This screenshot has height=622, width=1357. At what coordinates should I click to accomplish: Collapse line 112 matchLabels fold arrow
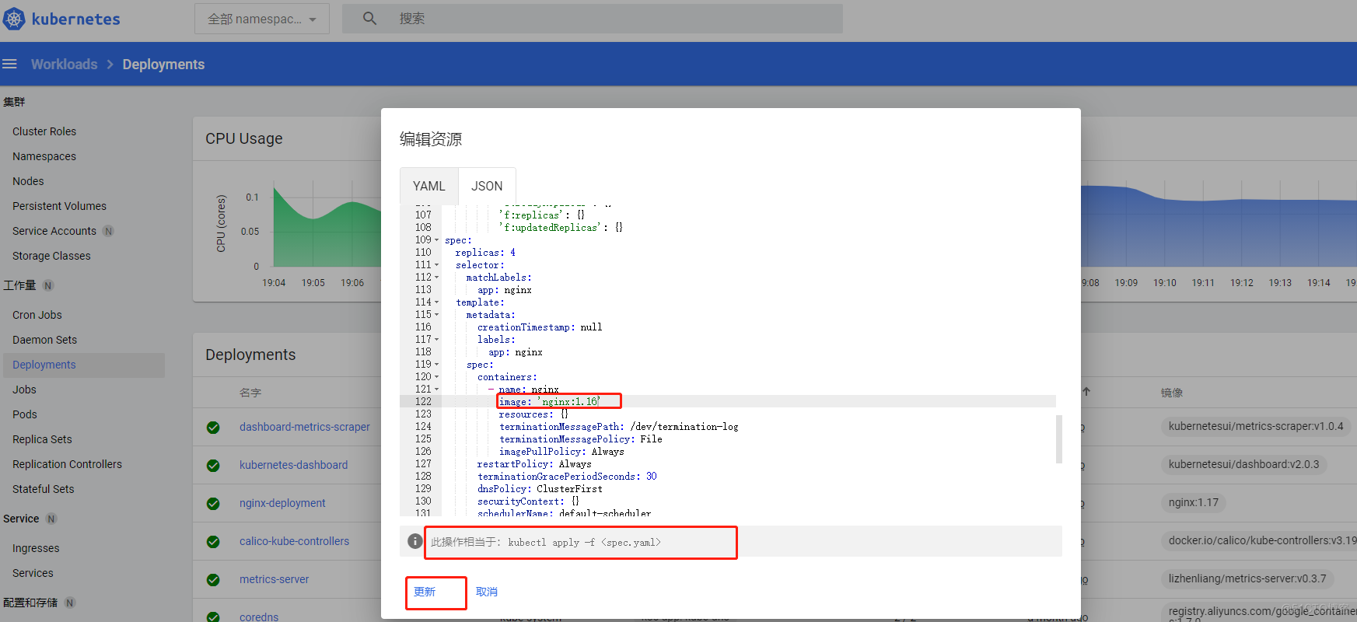click(x=436, y=278)
